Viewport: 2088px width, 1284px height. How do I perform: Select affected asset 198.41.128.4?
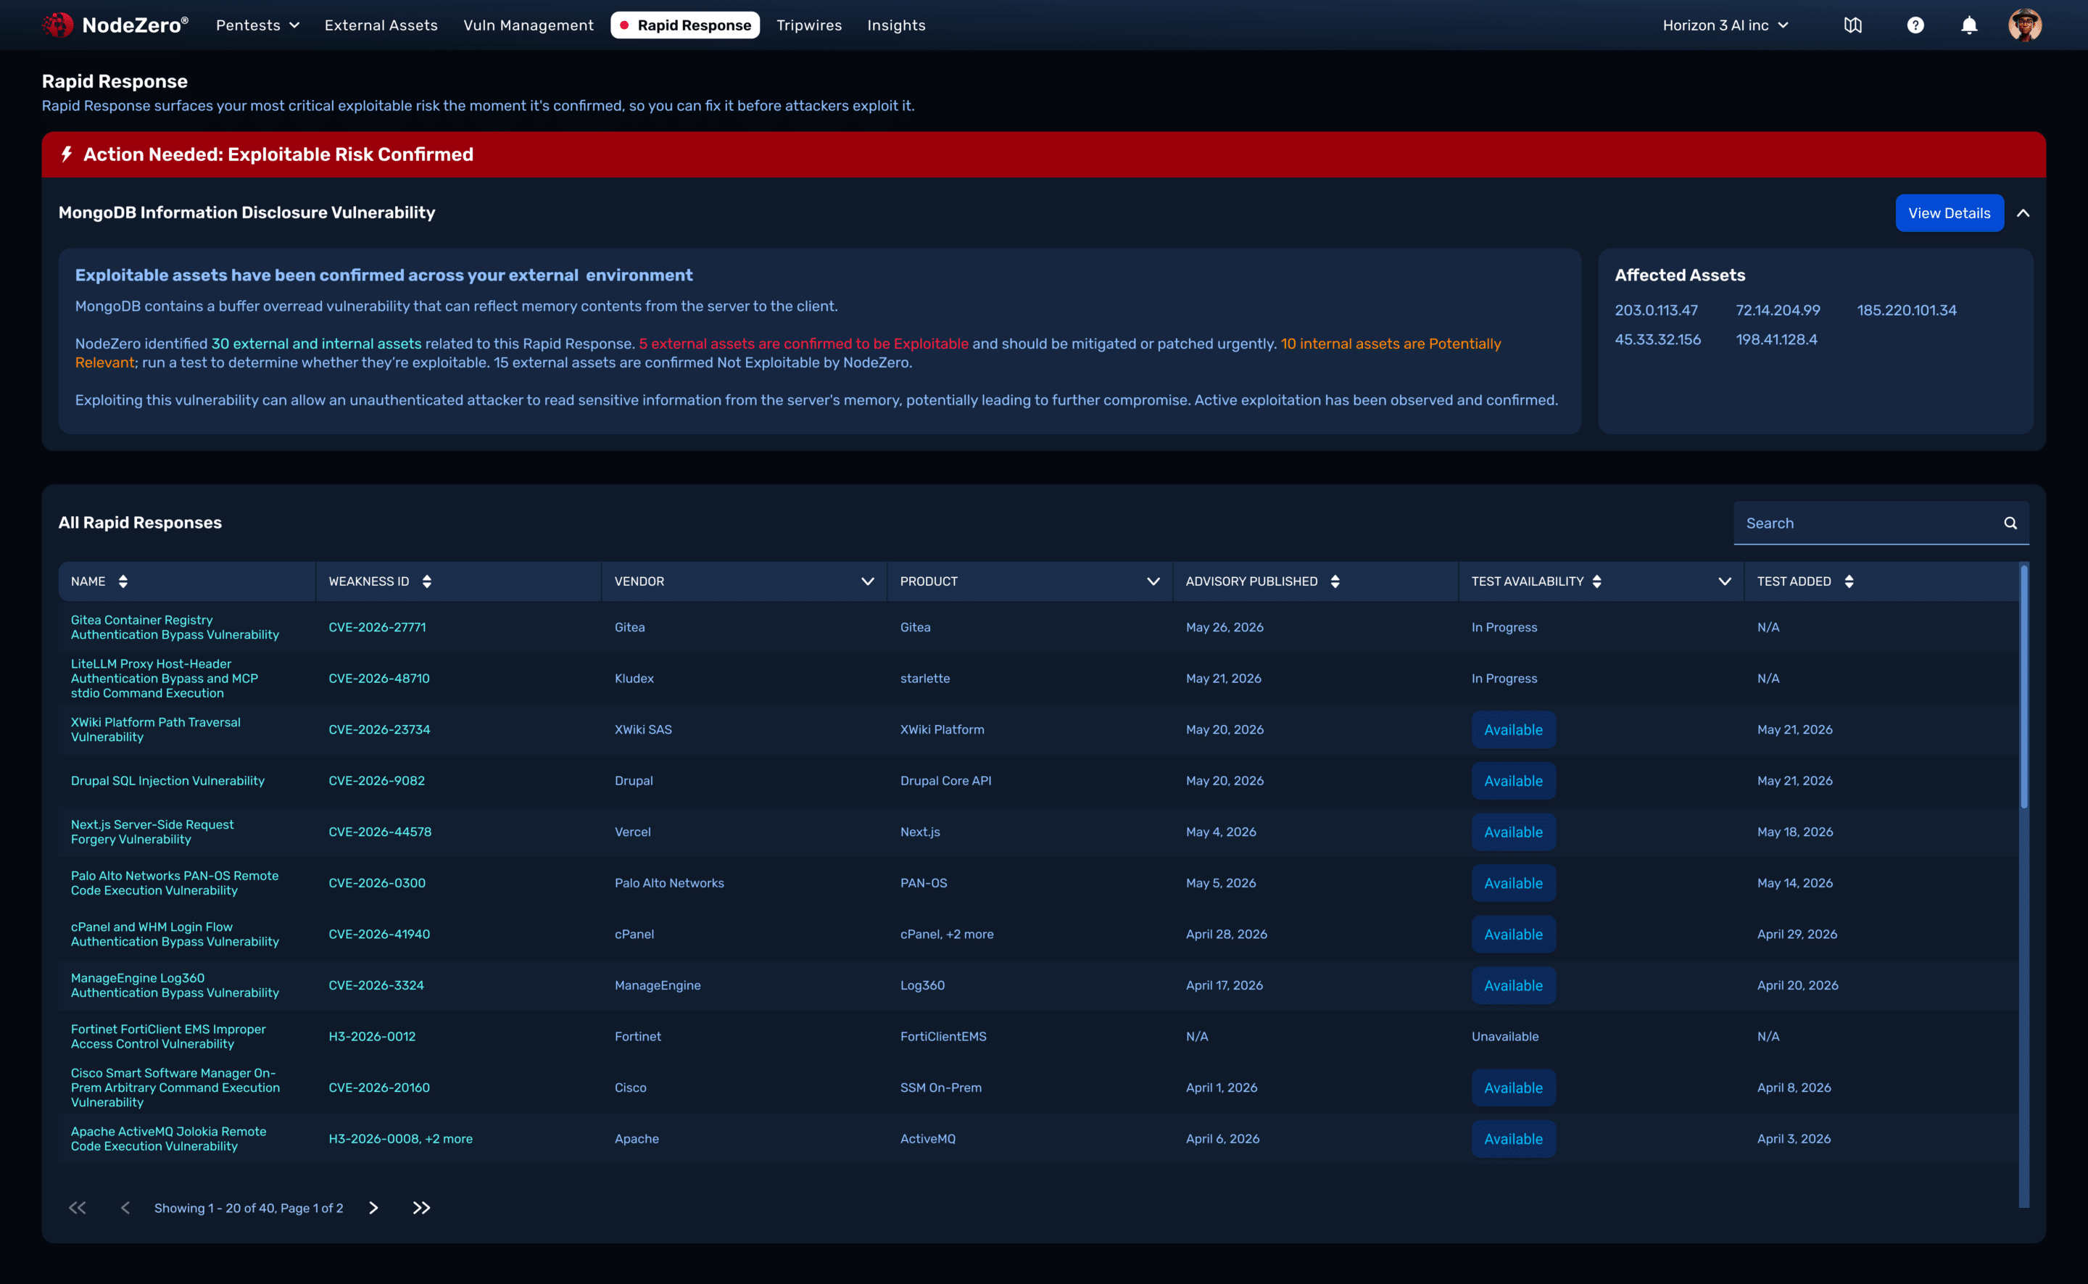[x=1776, y=340]
